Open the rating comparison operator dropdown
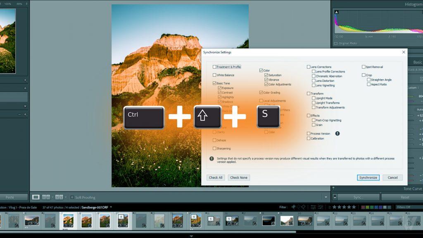Screen dimensions: 423x238 [x=329, y=207]
